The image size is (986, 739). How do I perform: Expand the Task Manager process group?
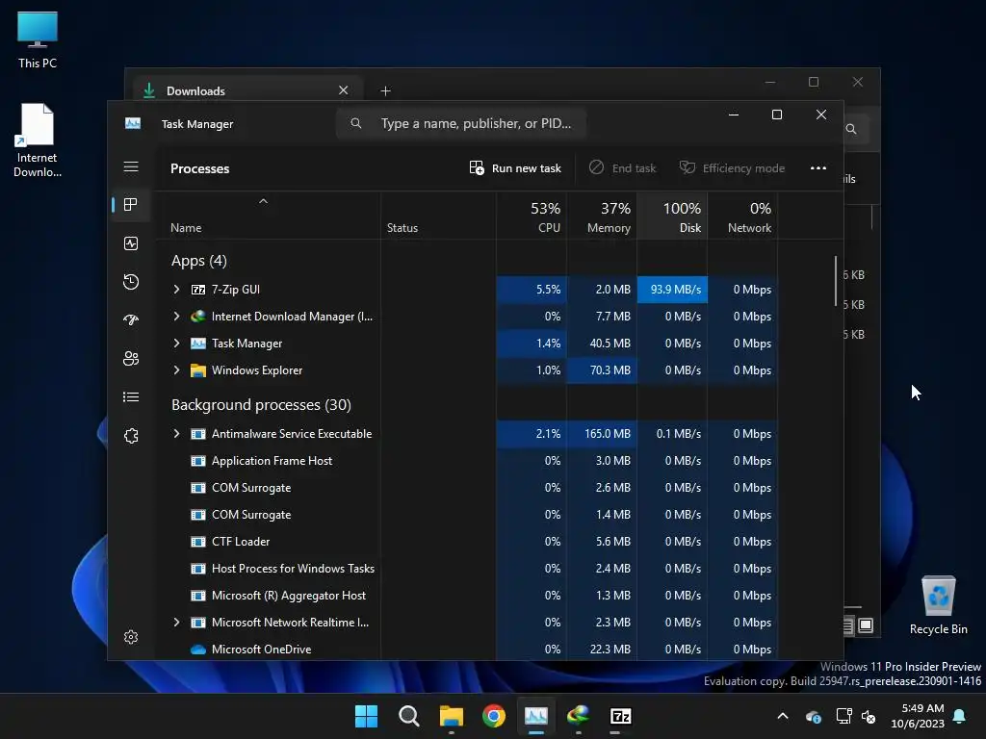(x=177, y=344)
